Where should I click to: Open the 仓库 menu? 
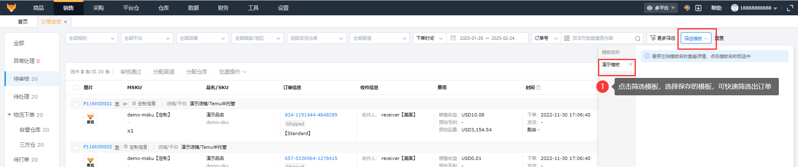pyautogui.click(x=164, y=8)
